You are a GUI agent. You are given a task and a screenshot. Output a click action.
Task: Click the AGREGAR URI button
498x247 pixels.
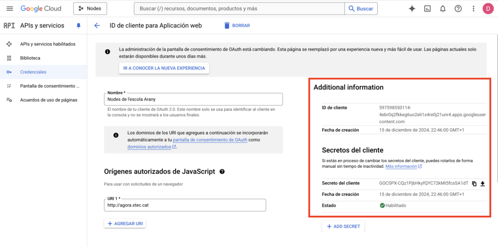point(125,224)
